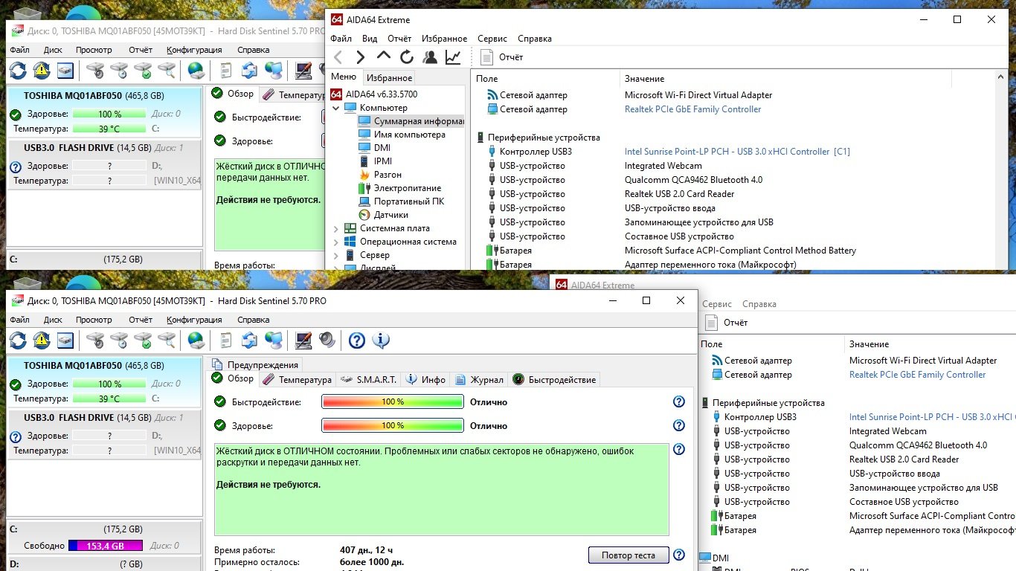
Task: Expand the Системная плата tree node
Action: 335,228
